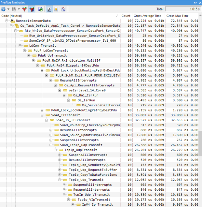The image size is (202, 207).
Task: Collapse the Os_Task_Default_Appl_Task_Core0 node
Action: [11, 26]
